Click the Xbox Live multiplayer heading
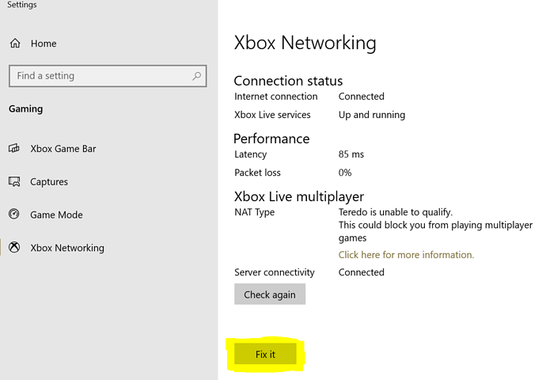This screenshot has height=380, width=546. 299,197
